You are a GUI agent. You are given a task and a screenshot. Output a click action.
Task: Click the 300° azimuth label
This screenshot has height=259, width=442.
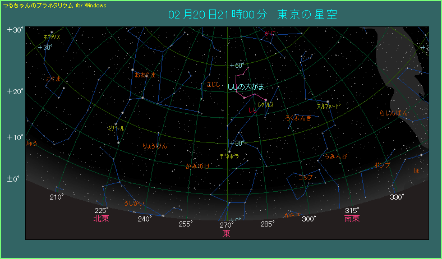(x=309, y=219)
